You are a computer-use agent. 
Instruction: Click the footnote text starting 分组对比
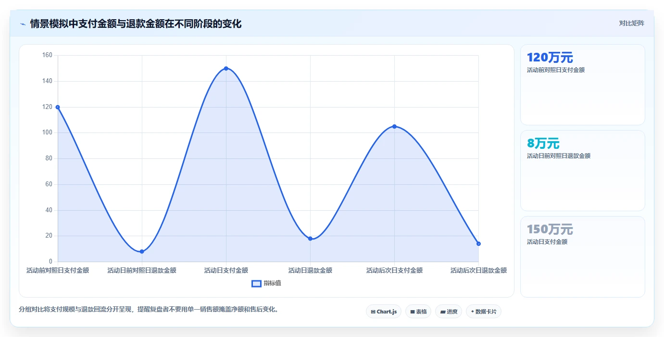[149, 310]
